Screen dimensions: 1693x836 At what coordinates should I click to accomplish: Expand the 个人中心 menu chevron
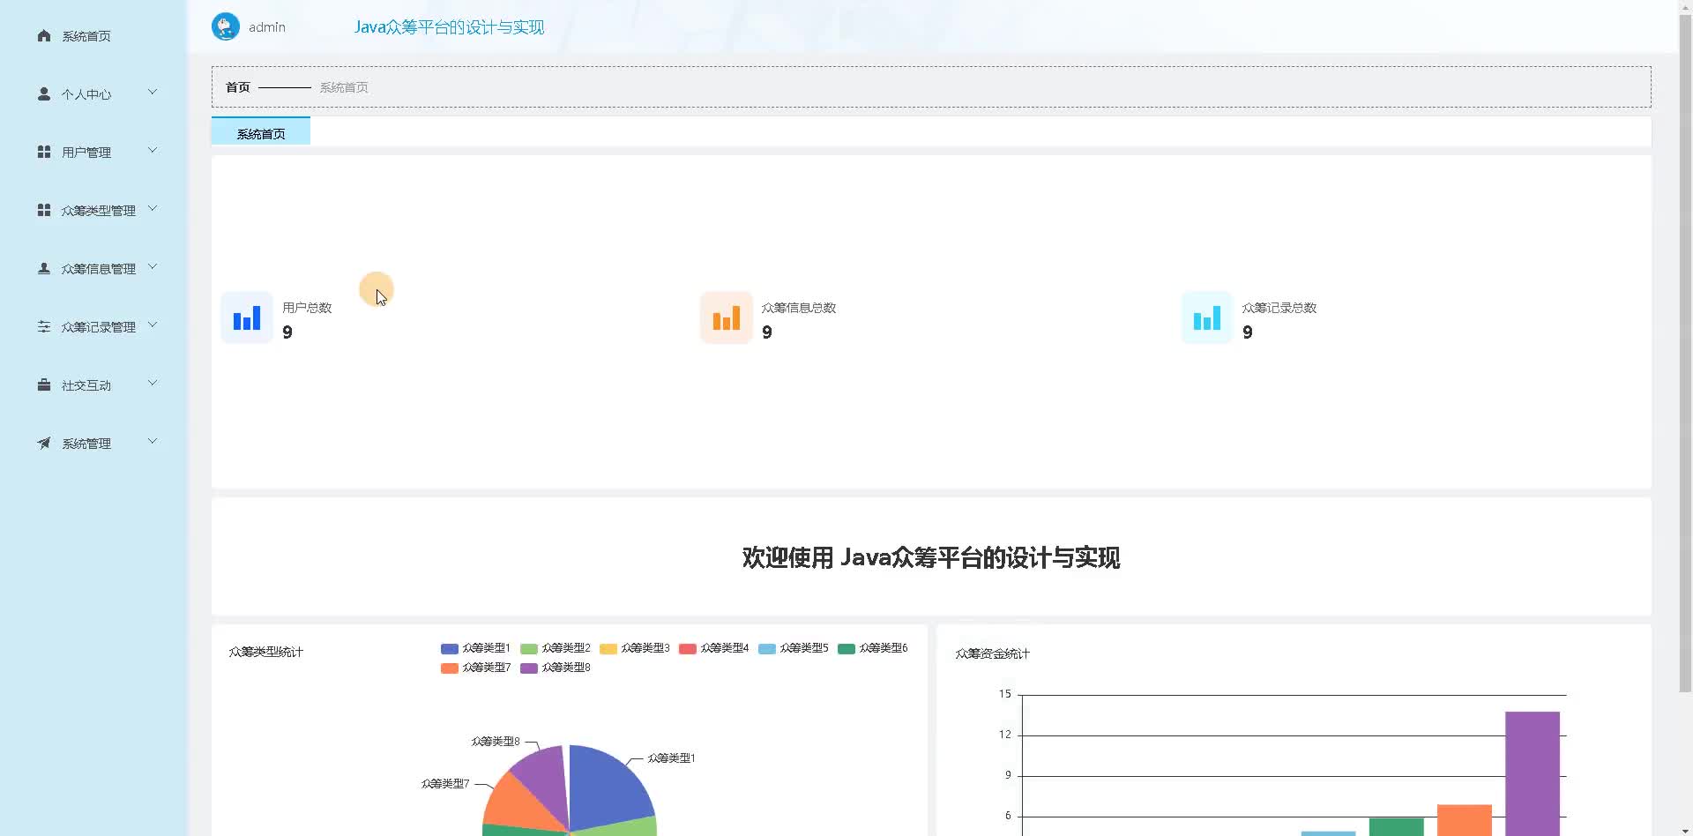click(x=153, y=92)
